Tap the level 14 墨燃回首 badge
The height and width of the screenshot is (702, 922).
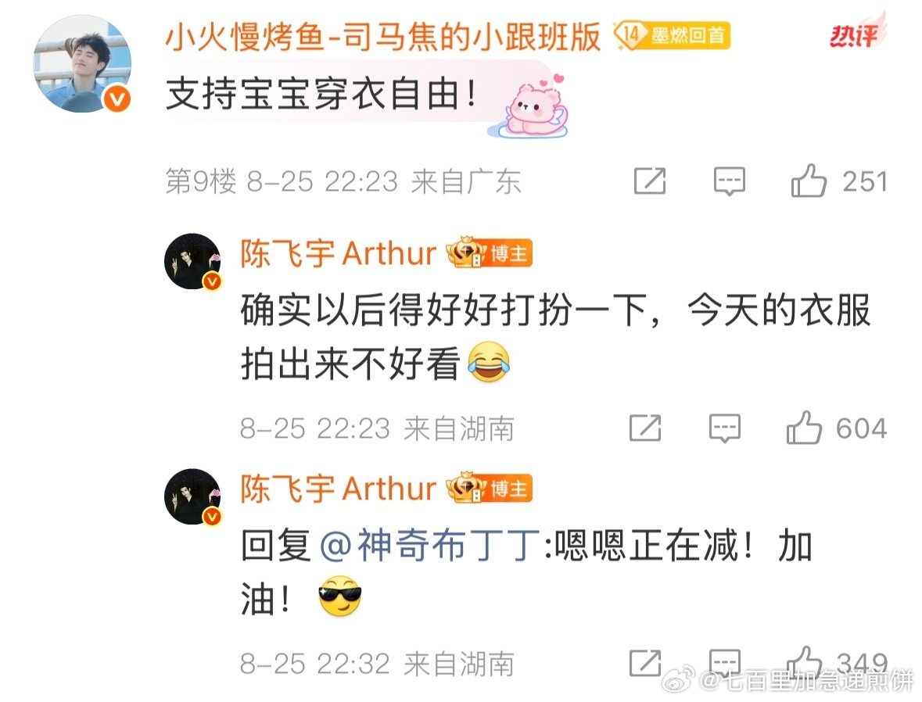(x=671, y=35)
